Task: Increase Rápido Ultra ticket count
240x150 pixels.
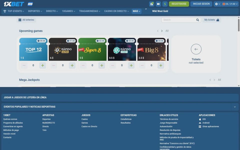Action: (x=72, y=65)
